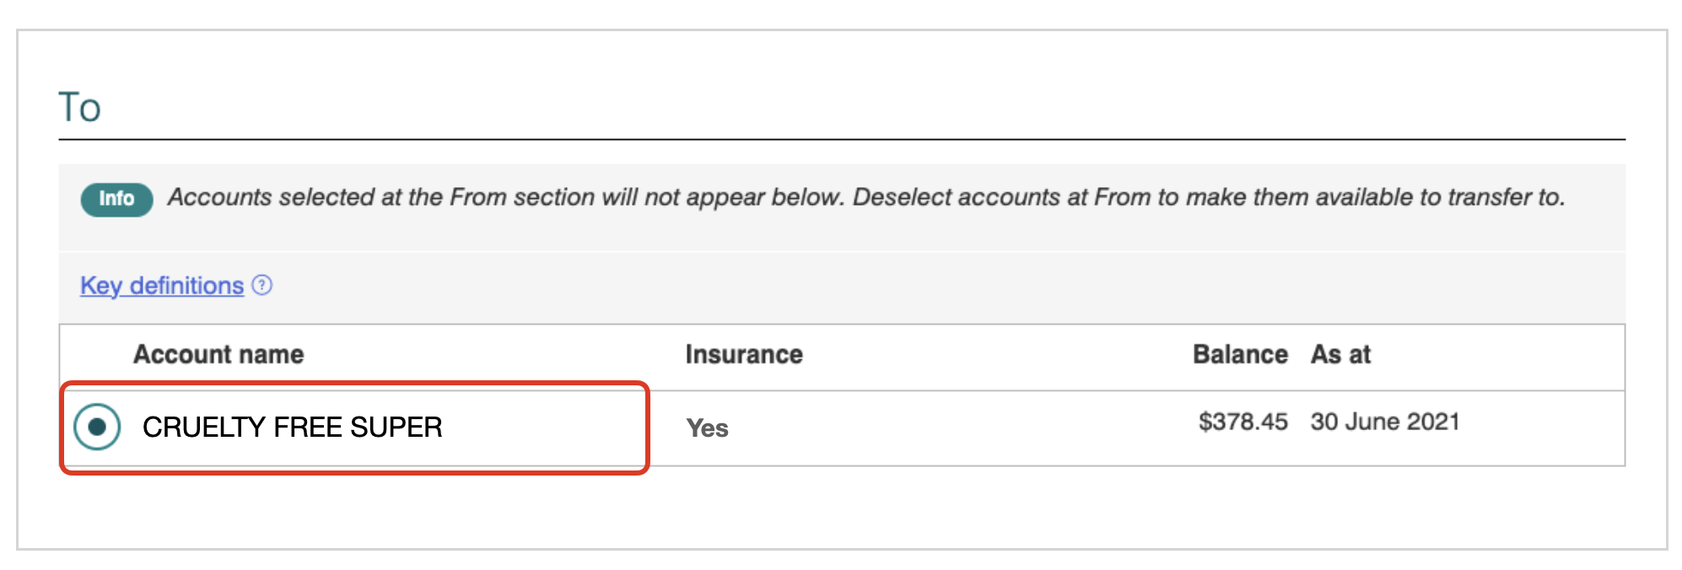Click the CRUELTY FREE SUPER account label
The height and width of the screenshot is (570, 1682).
coord(292,427)
